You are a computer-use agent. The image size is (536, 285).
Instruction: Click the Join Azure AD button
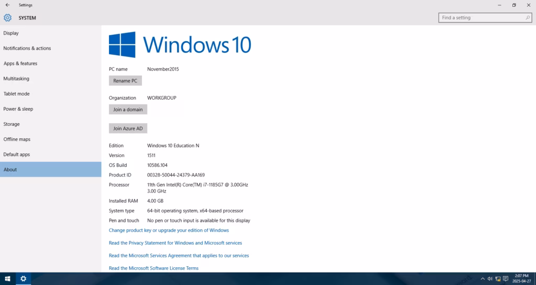coord(128,128)
